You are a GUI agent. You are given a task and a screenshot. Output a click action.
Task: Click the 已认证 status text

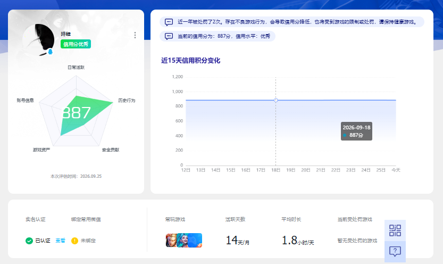[x=43, y=241]
